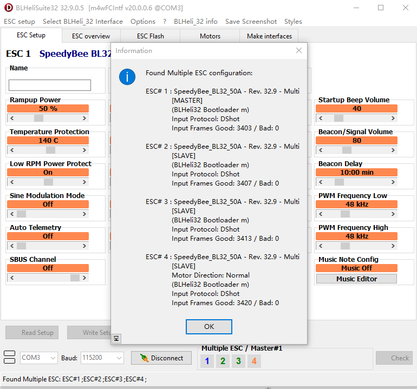The width and height of the screenshot is (417, 389).
Task: Switch to the ESC Setup tab
Action: point(31,35)
